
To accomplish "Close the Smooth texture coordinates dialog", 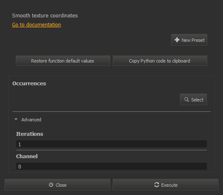I will [57, 185].
